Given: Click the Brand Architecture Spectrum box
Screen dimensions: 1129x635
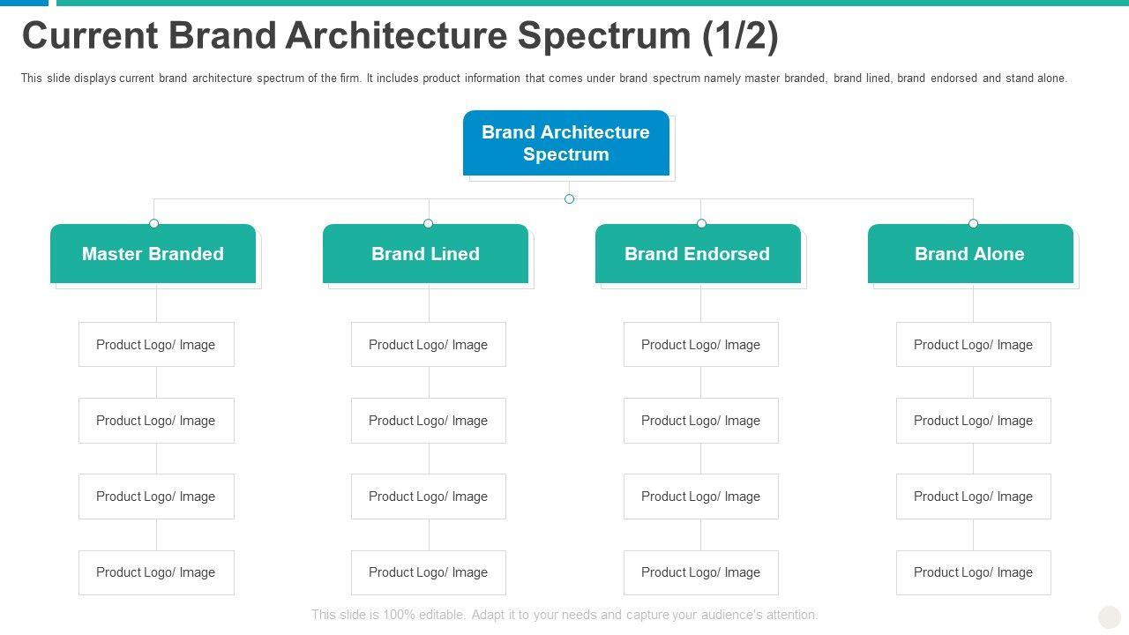Looking at the screenshot, I should click(x=565, y=143).
